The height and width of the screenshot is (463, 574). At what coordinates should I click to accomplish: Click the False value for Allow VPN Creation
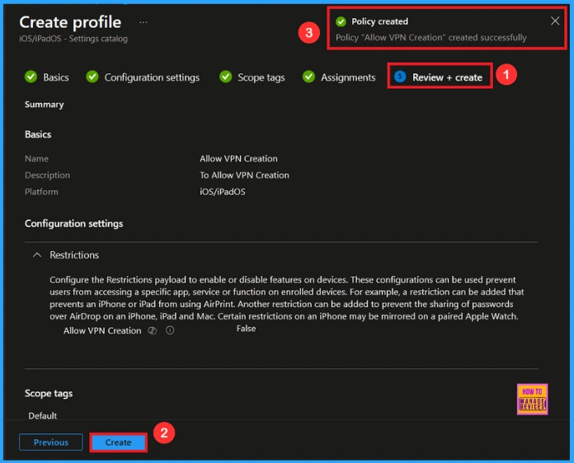tap(246, 329)
